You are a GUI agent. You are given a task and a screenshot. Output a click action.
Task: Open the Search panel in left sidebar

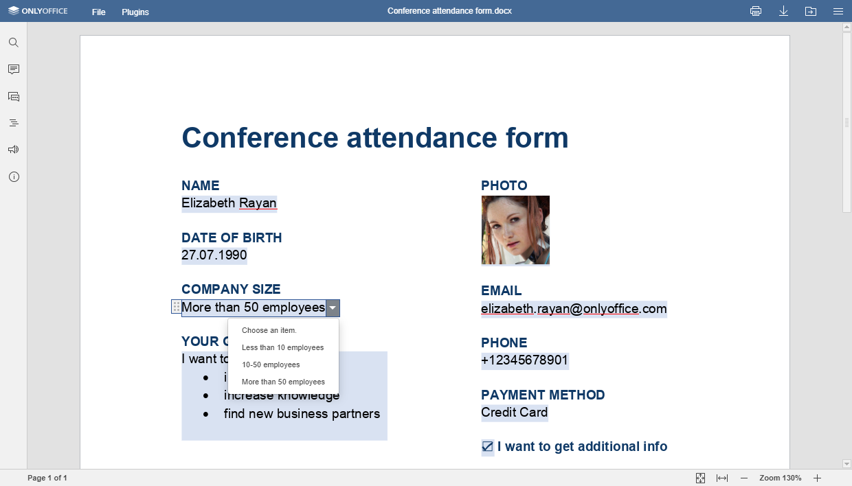[13, 43]
